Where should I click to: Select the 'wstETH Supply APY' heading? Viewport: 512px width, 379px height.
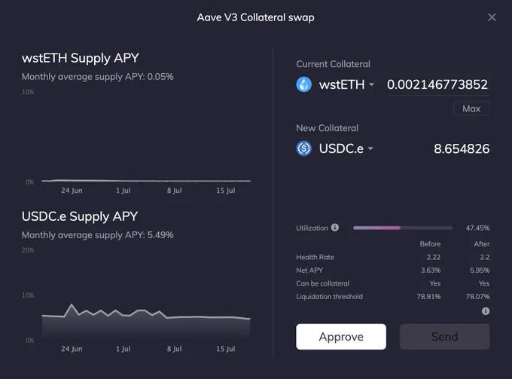[x=81, y=58]
